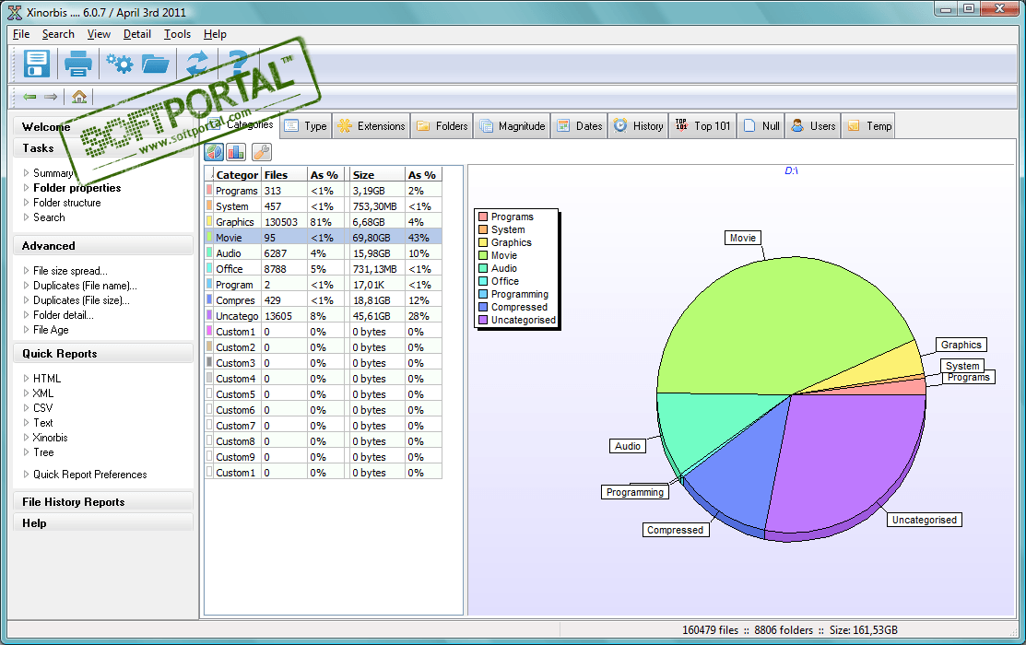Click the chart wrench settings icon
Image resolution: width=1026 pixels, height=645 pixels.
point(261,152)
